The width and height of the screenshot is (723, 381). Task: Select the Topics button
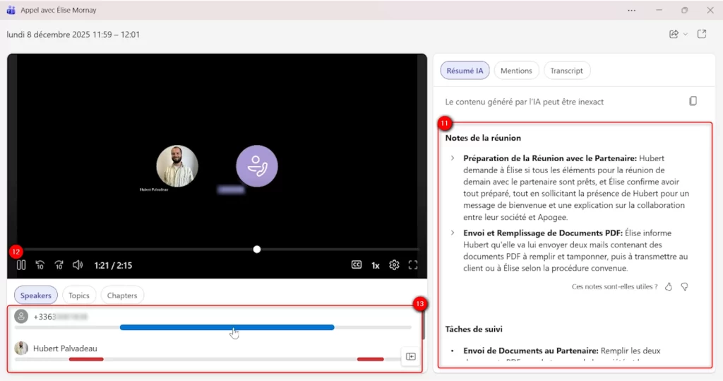79,295
